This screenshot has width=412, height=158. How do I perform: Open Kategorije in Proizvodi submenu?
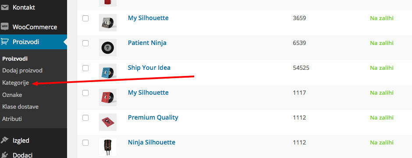[15, 83]
